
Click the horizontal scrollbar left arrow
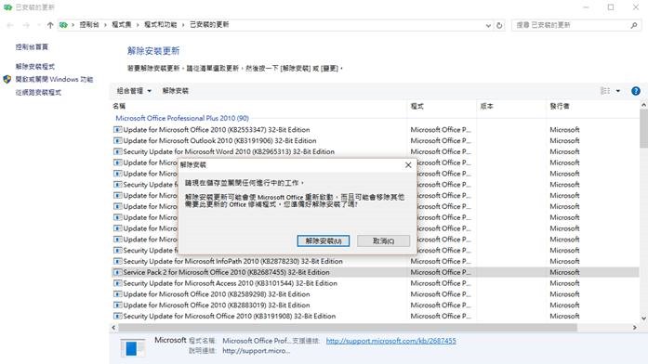(113, 327)
